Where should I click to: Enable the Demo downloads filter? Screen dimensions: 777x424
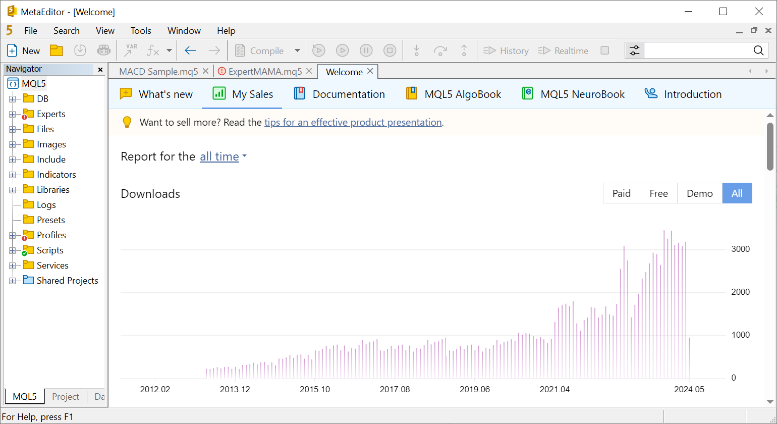(x=699, y=193)
